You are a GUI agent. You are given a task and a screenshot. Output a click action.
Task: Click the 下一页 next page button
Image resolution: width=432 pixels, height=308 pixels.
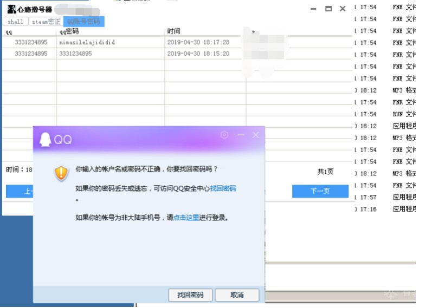pyautogui.click(x=320, y=191)
